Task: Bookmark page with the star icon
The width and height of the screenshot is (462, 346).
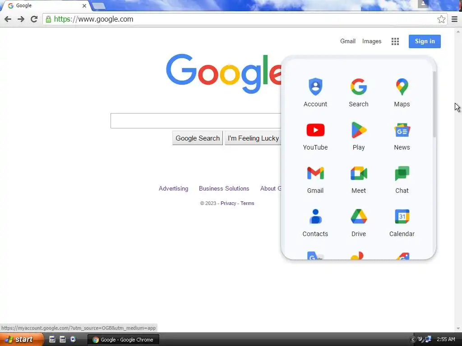Action: (x=441, y=19)
